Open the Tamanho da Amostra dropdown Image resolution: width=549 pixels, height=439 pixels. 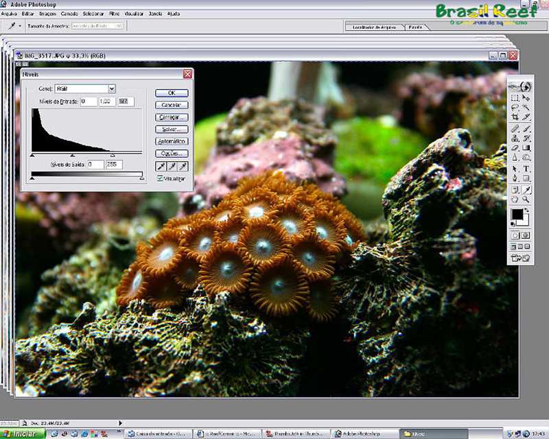pos(119,25)
